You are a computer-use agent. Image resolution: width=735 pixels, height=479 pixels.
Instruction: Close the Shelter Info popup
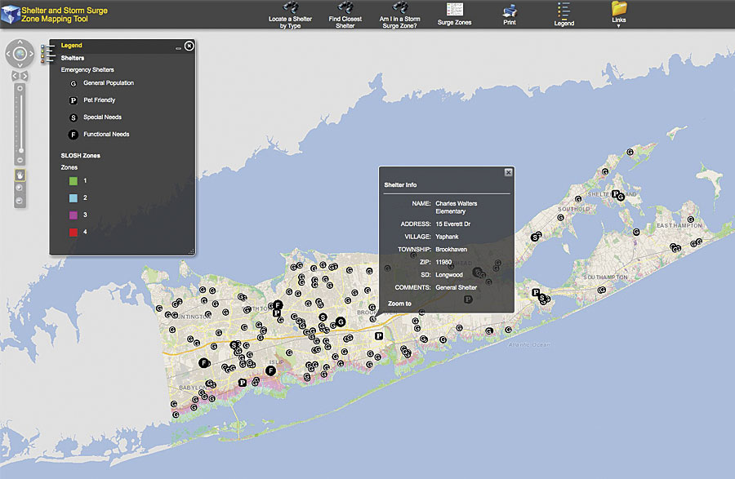pos(508,172)
